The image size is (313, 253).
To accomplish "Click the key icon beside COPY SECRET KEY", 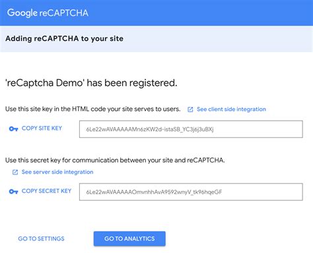I will 13,192.
